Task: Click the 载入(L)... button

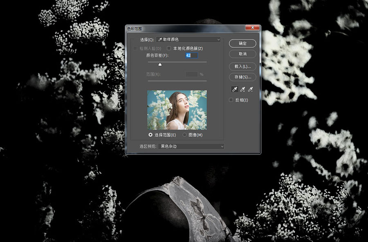Action: click(242, 66)
